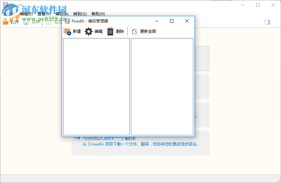Click the right catalog list pane in catalog manager
Viewport: 281px width, 183px height.
162,87
